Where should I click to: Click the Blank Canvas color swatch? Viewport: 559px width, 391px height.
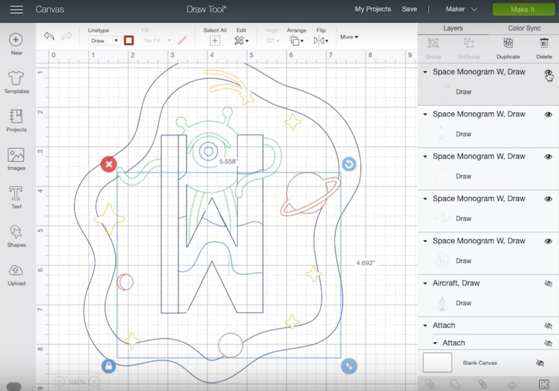pyautogui.click(x=437, y=362)
